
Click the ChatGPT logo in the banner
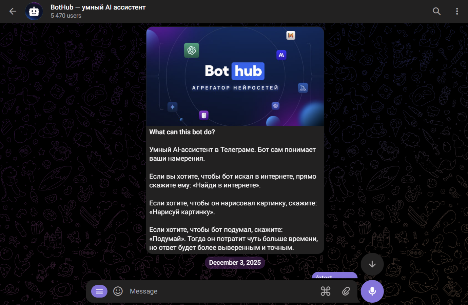point(191,50)
